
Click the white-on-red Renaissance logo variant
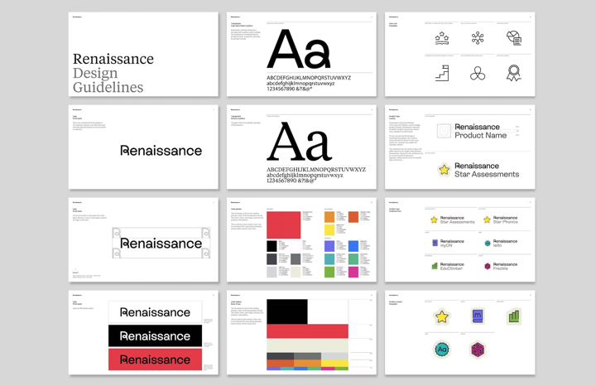tap(155, 359)
